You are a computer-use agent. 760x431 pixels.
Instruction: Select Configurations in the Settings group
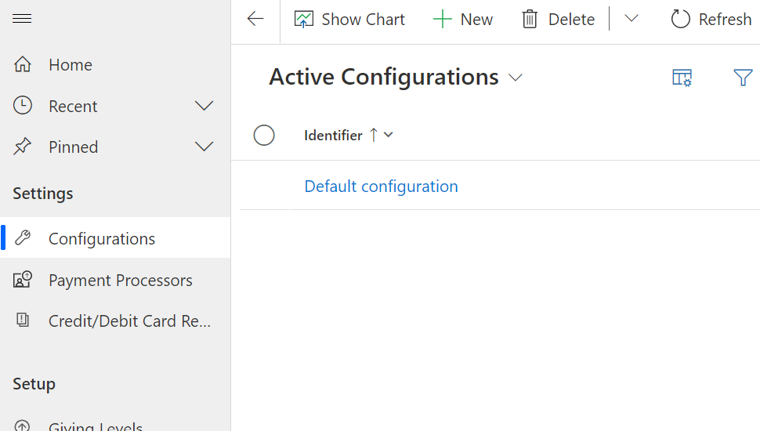pos(102,239)
